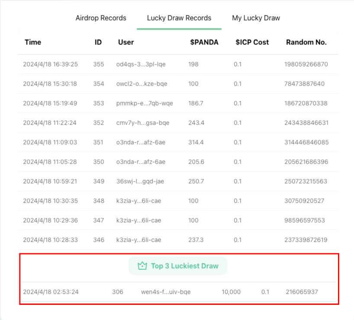Select timestamp 2024/4/18 16:39:25
This screenshot has width=354, height=320.
[50, 64]
